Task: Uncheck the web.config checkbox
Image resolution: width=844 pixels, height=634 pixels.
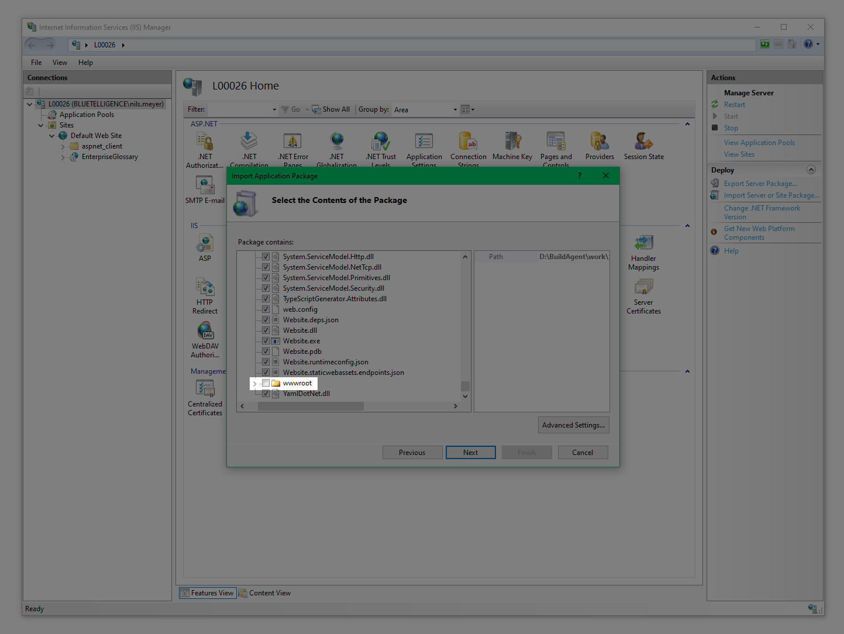Action: click(266, 309)
